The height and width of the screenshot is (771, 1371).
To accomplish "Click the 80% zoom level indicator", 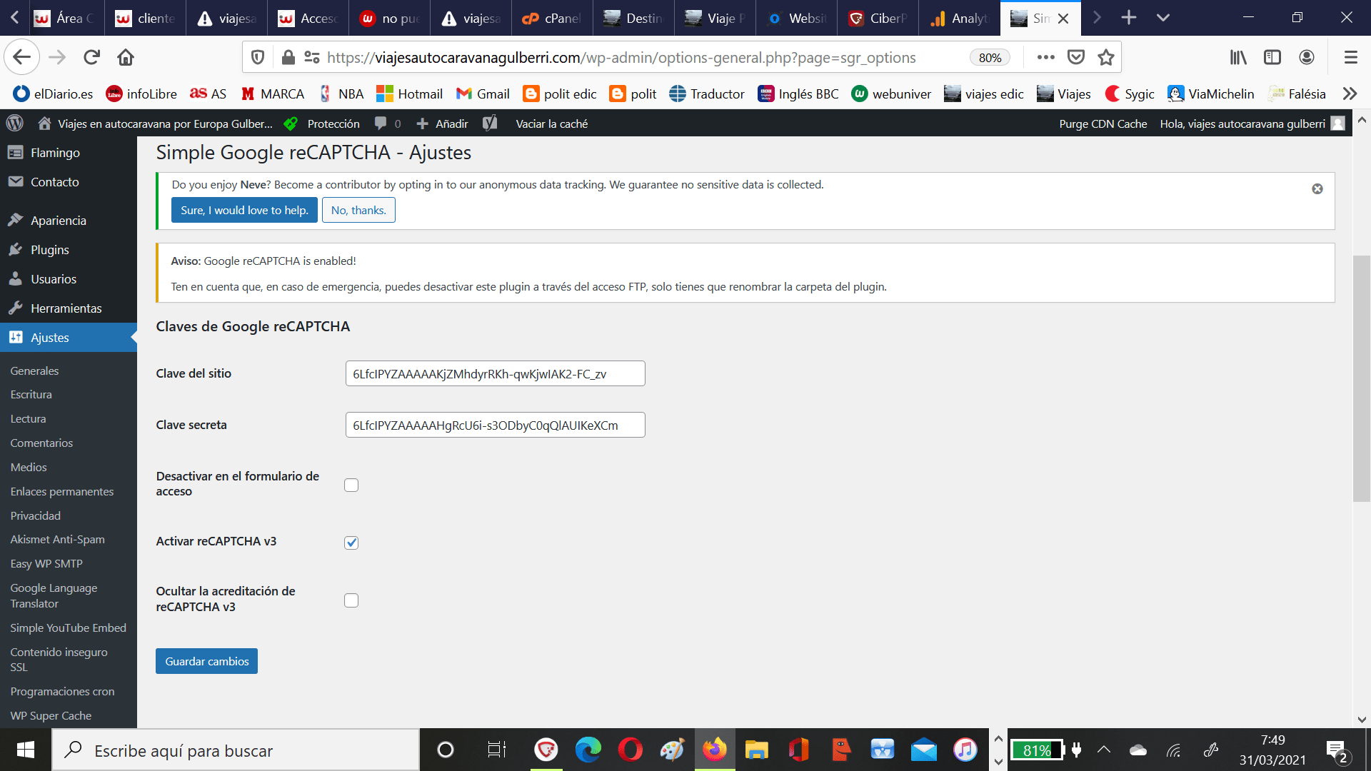I will click(x=990, y=57).
